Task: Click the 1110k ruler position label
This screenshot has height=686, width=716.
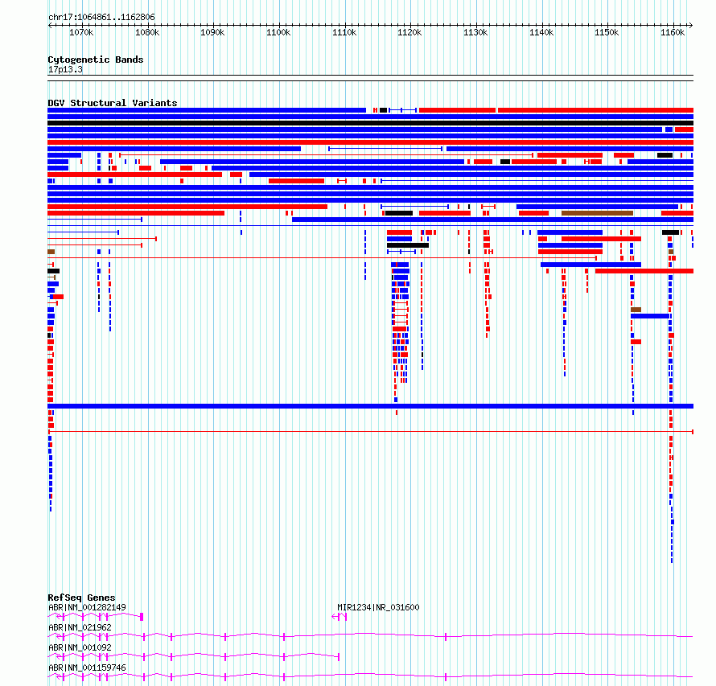Action: click(344, 32)
